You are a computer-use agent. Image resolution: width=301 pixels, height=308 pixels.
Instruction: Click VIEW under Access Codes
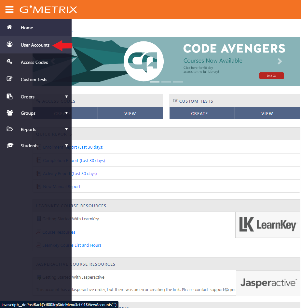130,113
